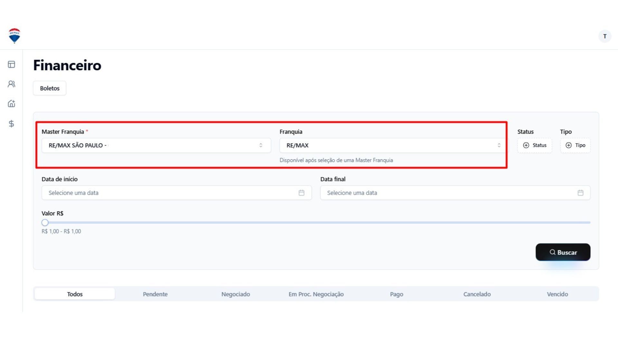Open the Status filter
The image size is (618, 347).
click(x=535, y=145)
